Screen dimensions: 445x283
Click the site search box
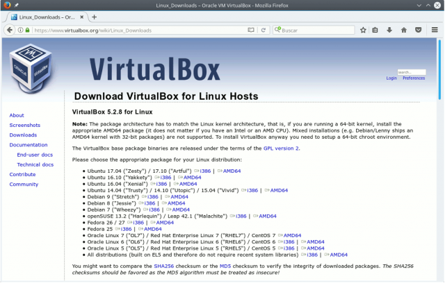[x=412, y=72]
